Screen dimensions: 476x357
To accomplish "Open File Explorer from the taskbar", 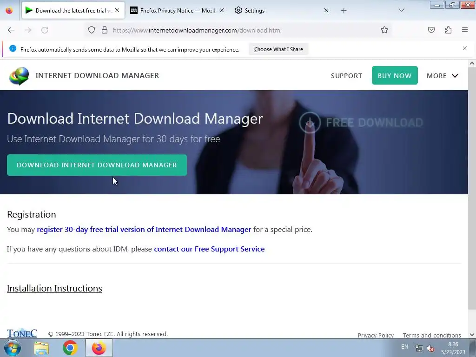I will click(x=41, y=348).
